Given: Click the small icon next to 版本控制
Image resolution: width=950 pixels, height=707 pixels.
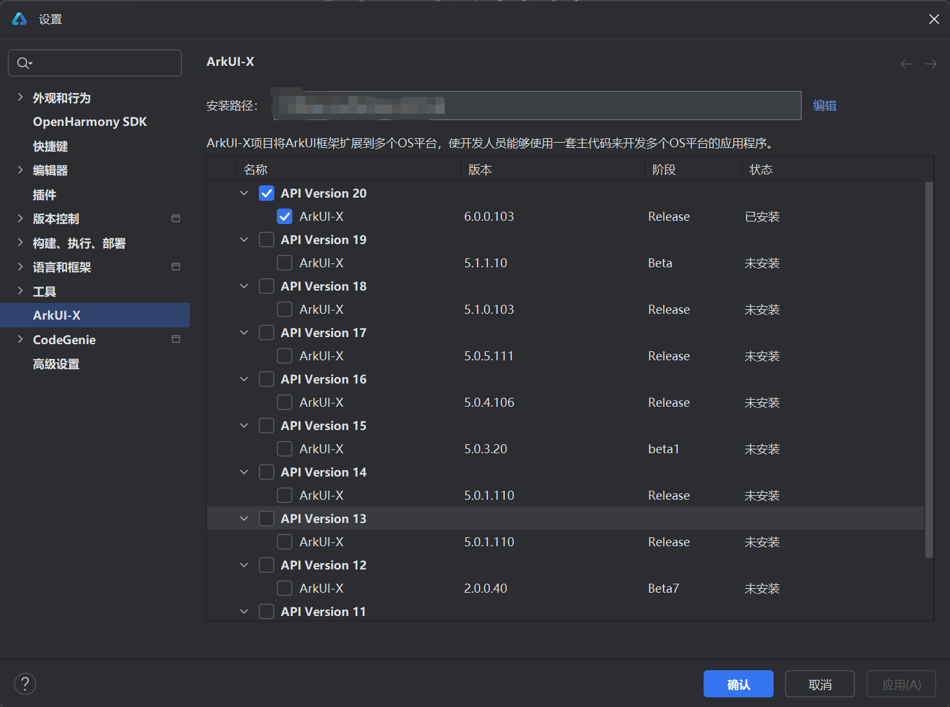Looking at the screenshot, I should tap(176, 218).
